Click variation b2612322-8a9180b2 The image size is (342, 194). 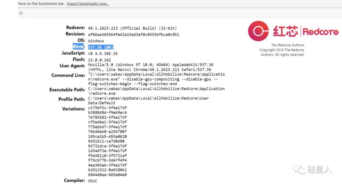click(x=107, y=170)
